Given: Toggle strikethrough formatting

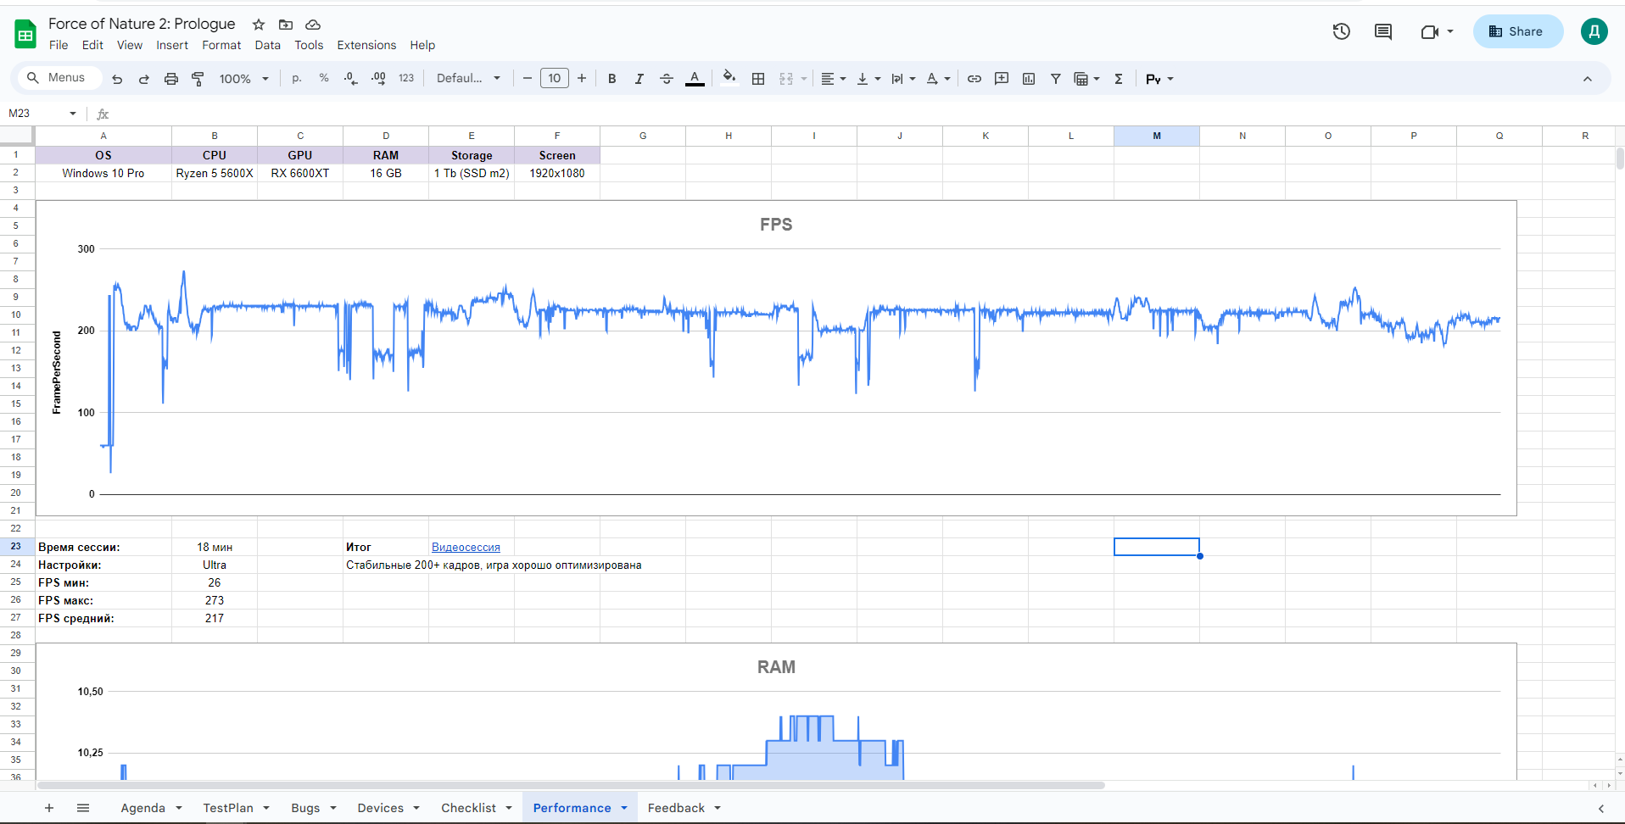Looking at the screenshot, I should (667, 79).
